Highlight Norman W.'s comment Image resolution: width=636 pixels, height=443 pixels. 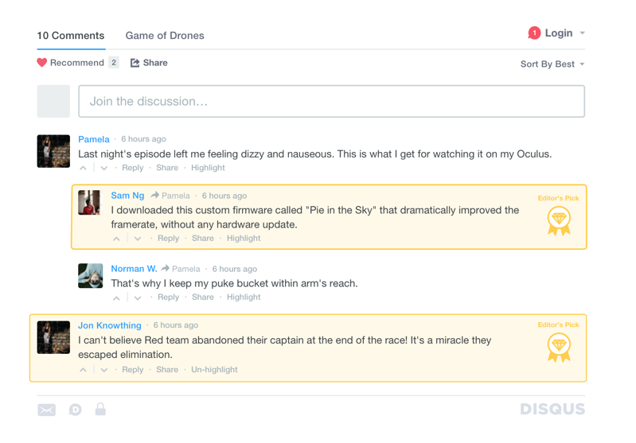point(244,297)
